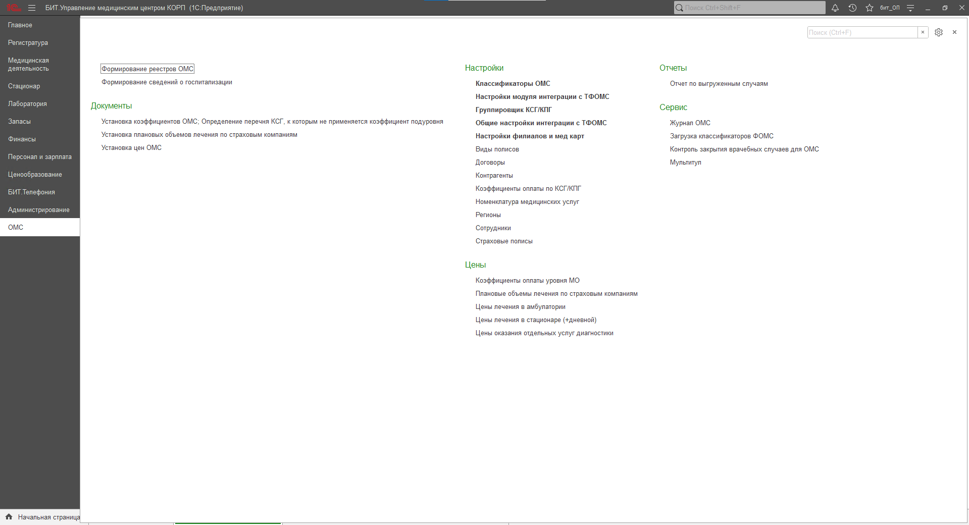The width and height of the screenshot is (969, 525).
Task: Open Цены оказания отдельных услуг диагностики
Action: (544, 333)
